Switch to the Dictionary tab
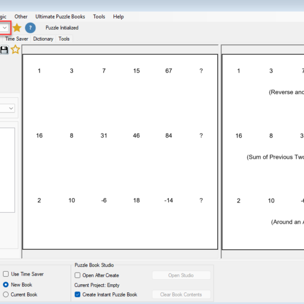Screen dimensions: 304x304 click(x=43, y=39)
